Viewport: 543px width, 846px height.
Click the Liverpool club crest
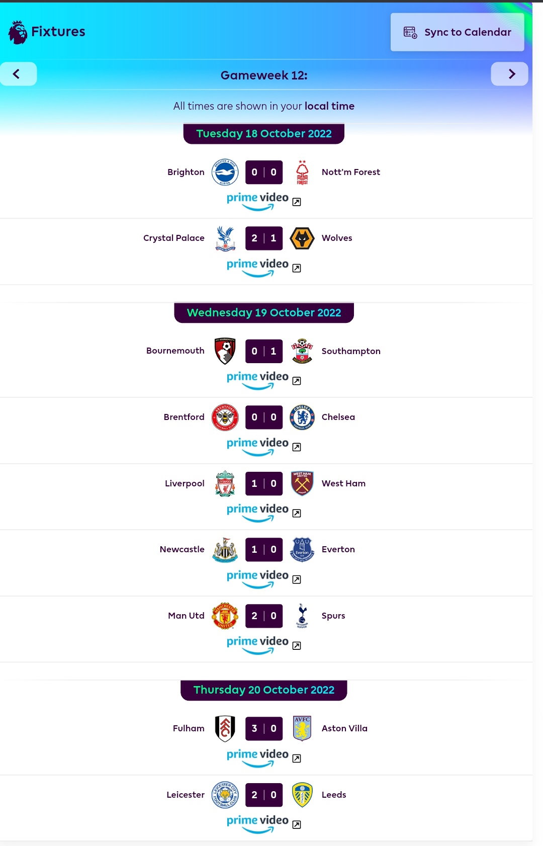coord(225,483)
